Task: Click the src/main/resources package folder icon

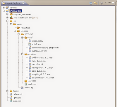Action: pos(11,14)
